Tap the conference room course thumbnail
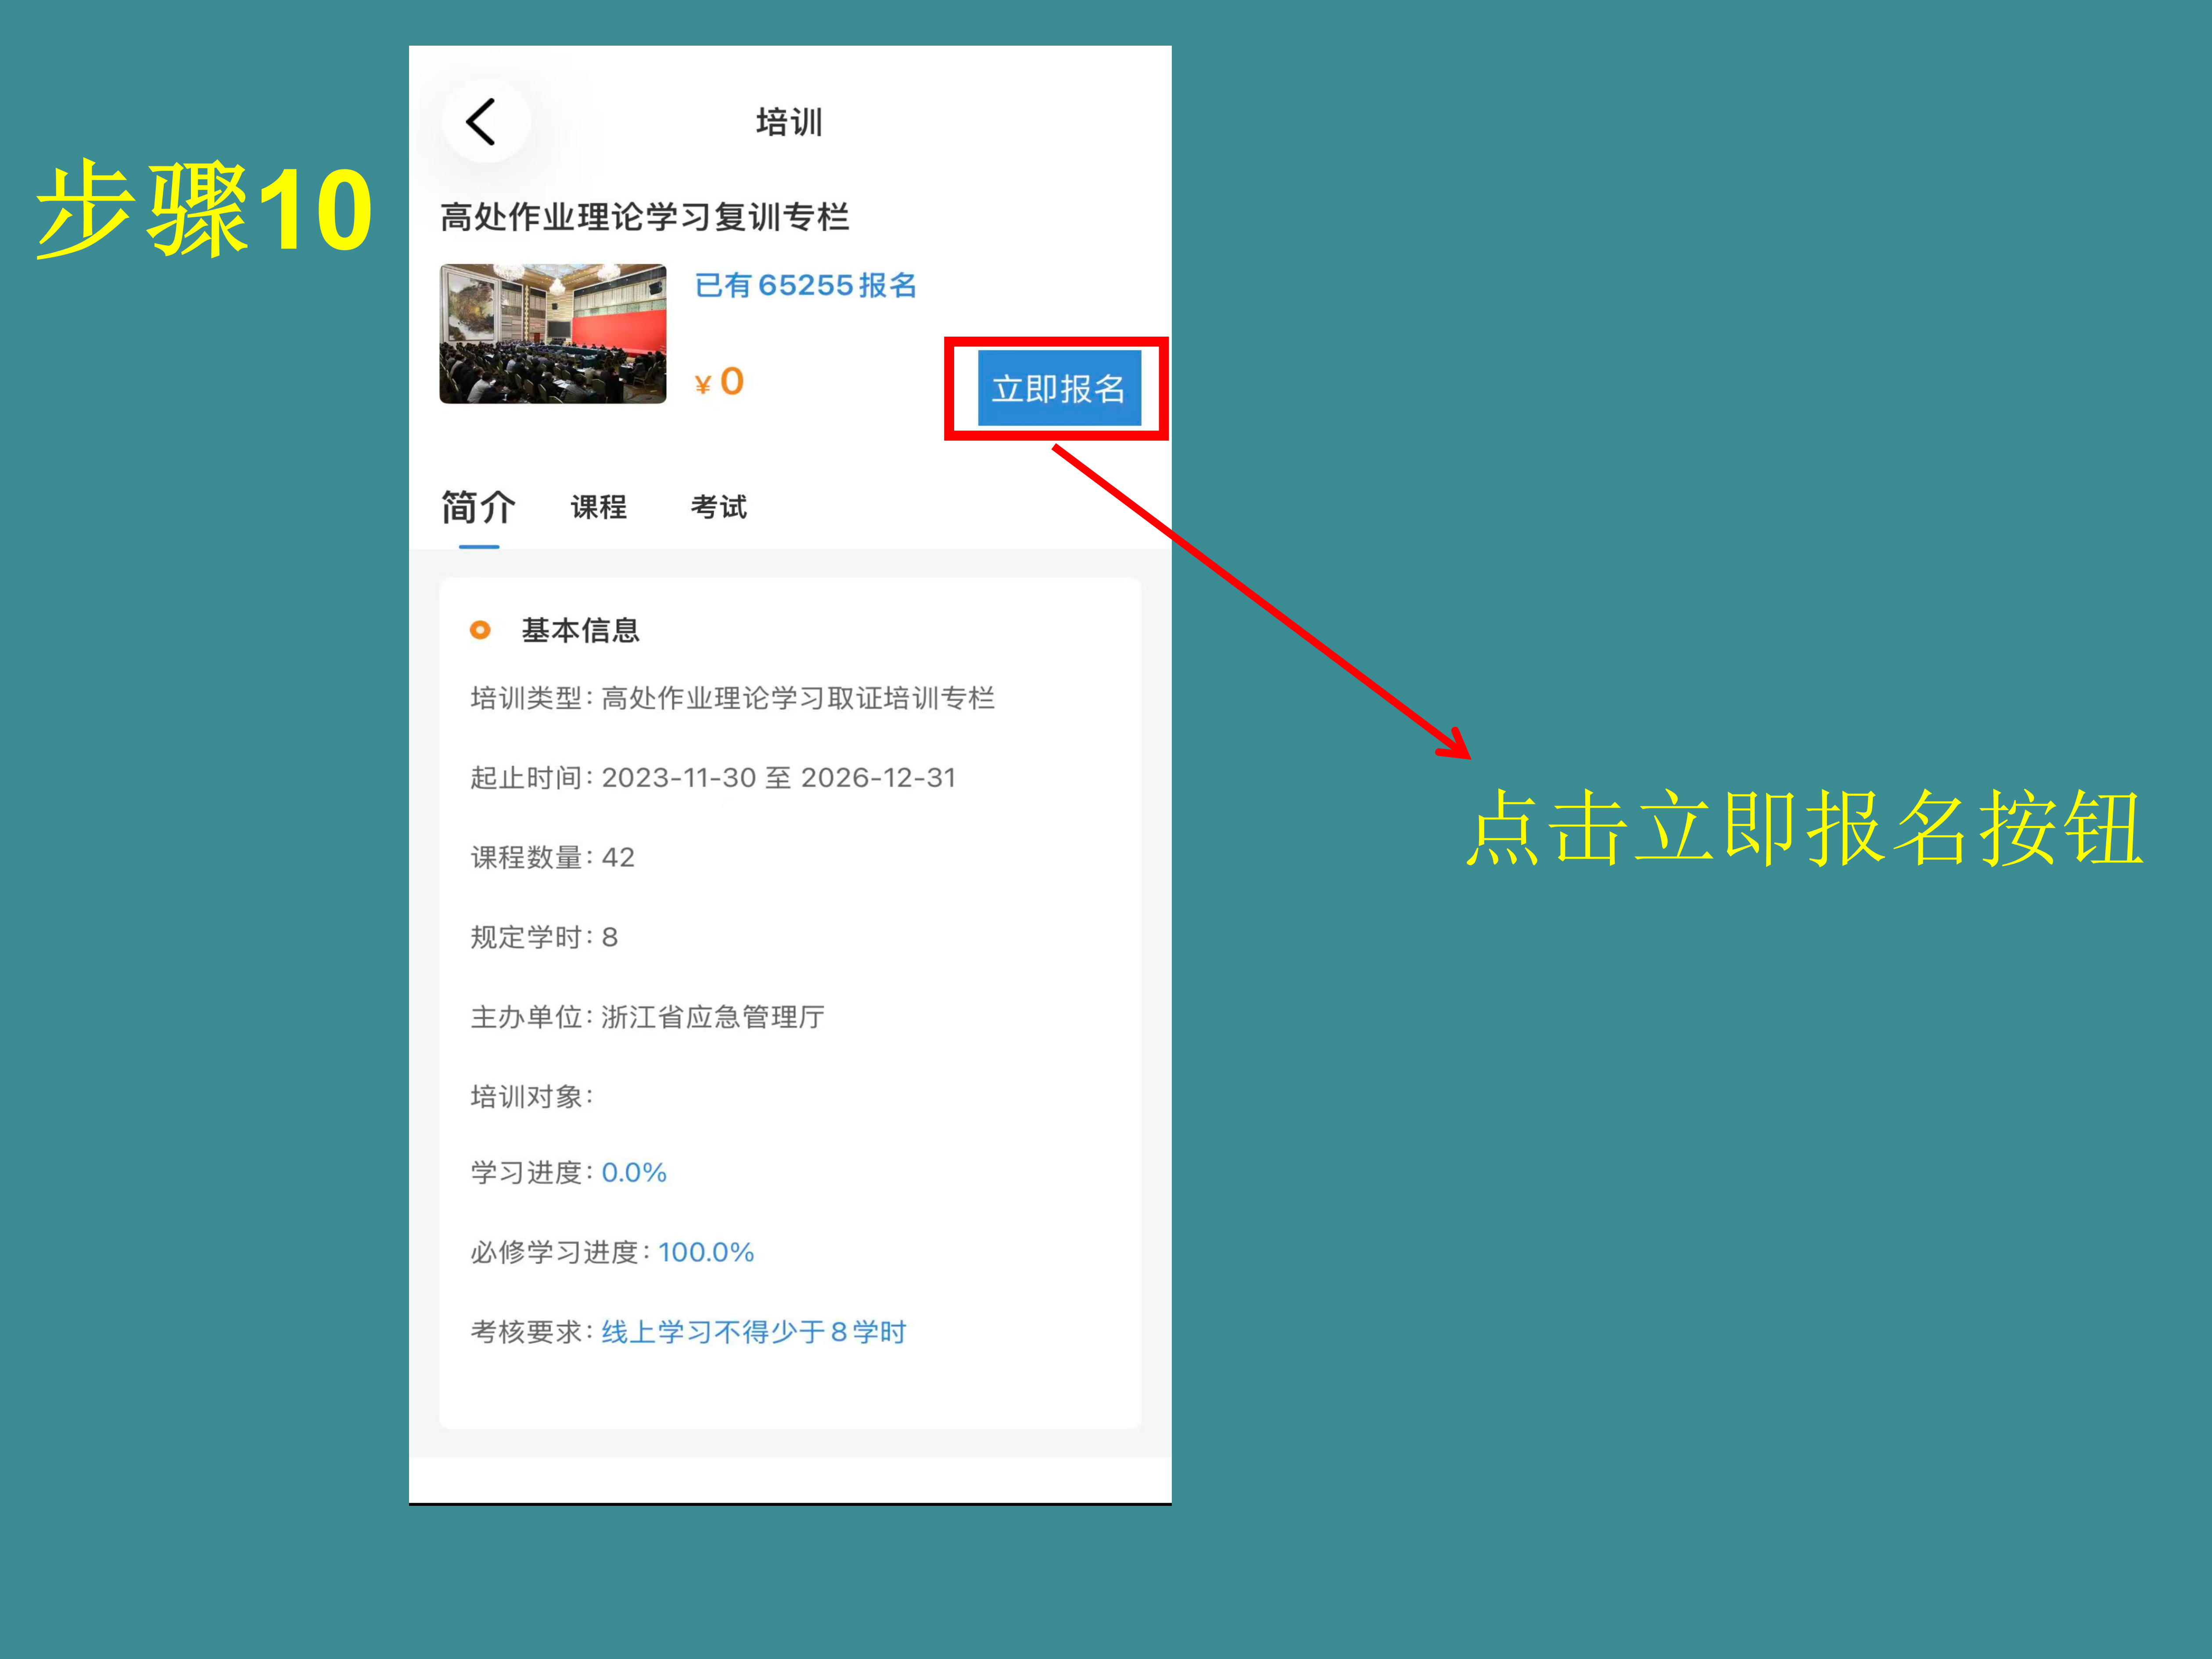Screen dimensions: 2212x1659 tap(552, 334)
